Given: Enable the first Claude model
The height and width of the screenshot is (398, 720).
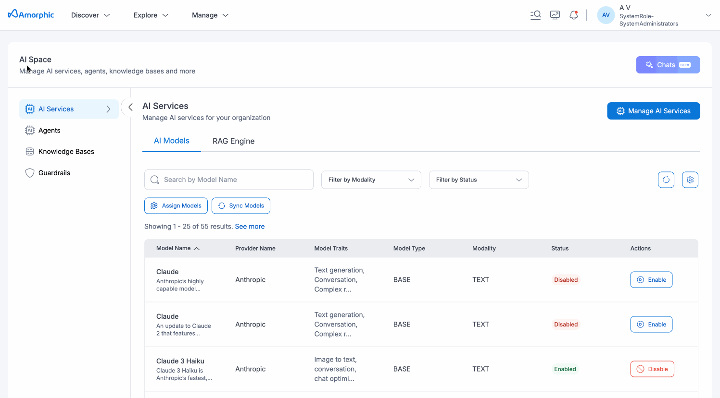Looking at the screenshot, I should pyautogui.click(x=651, y=280).
